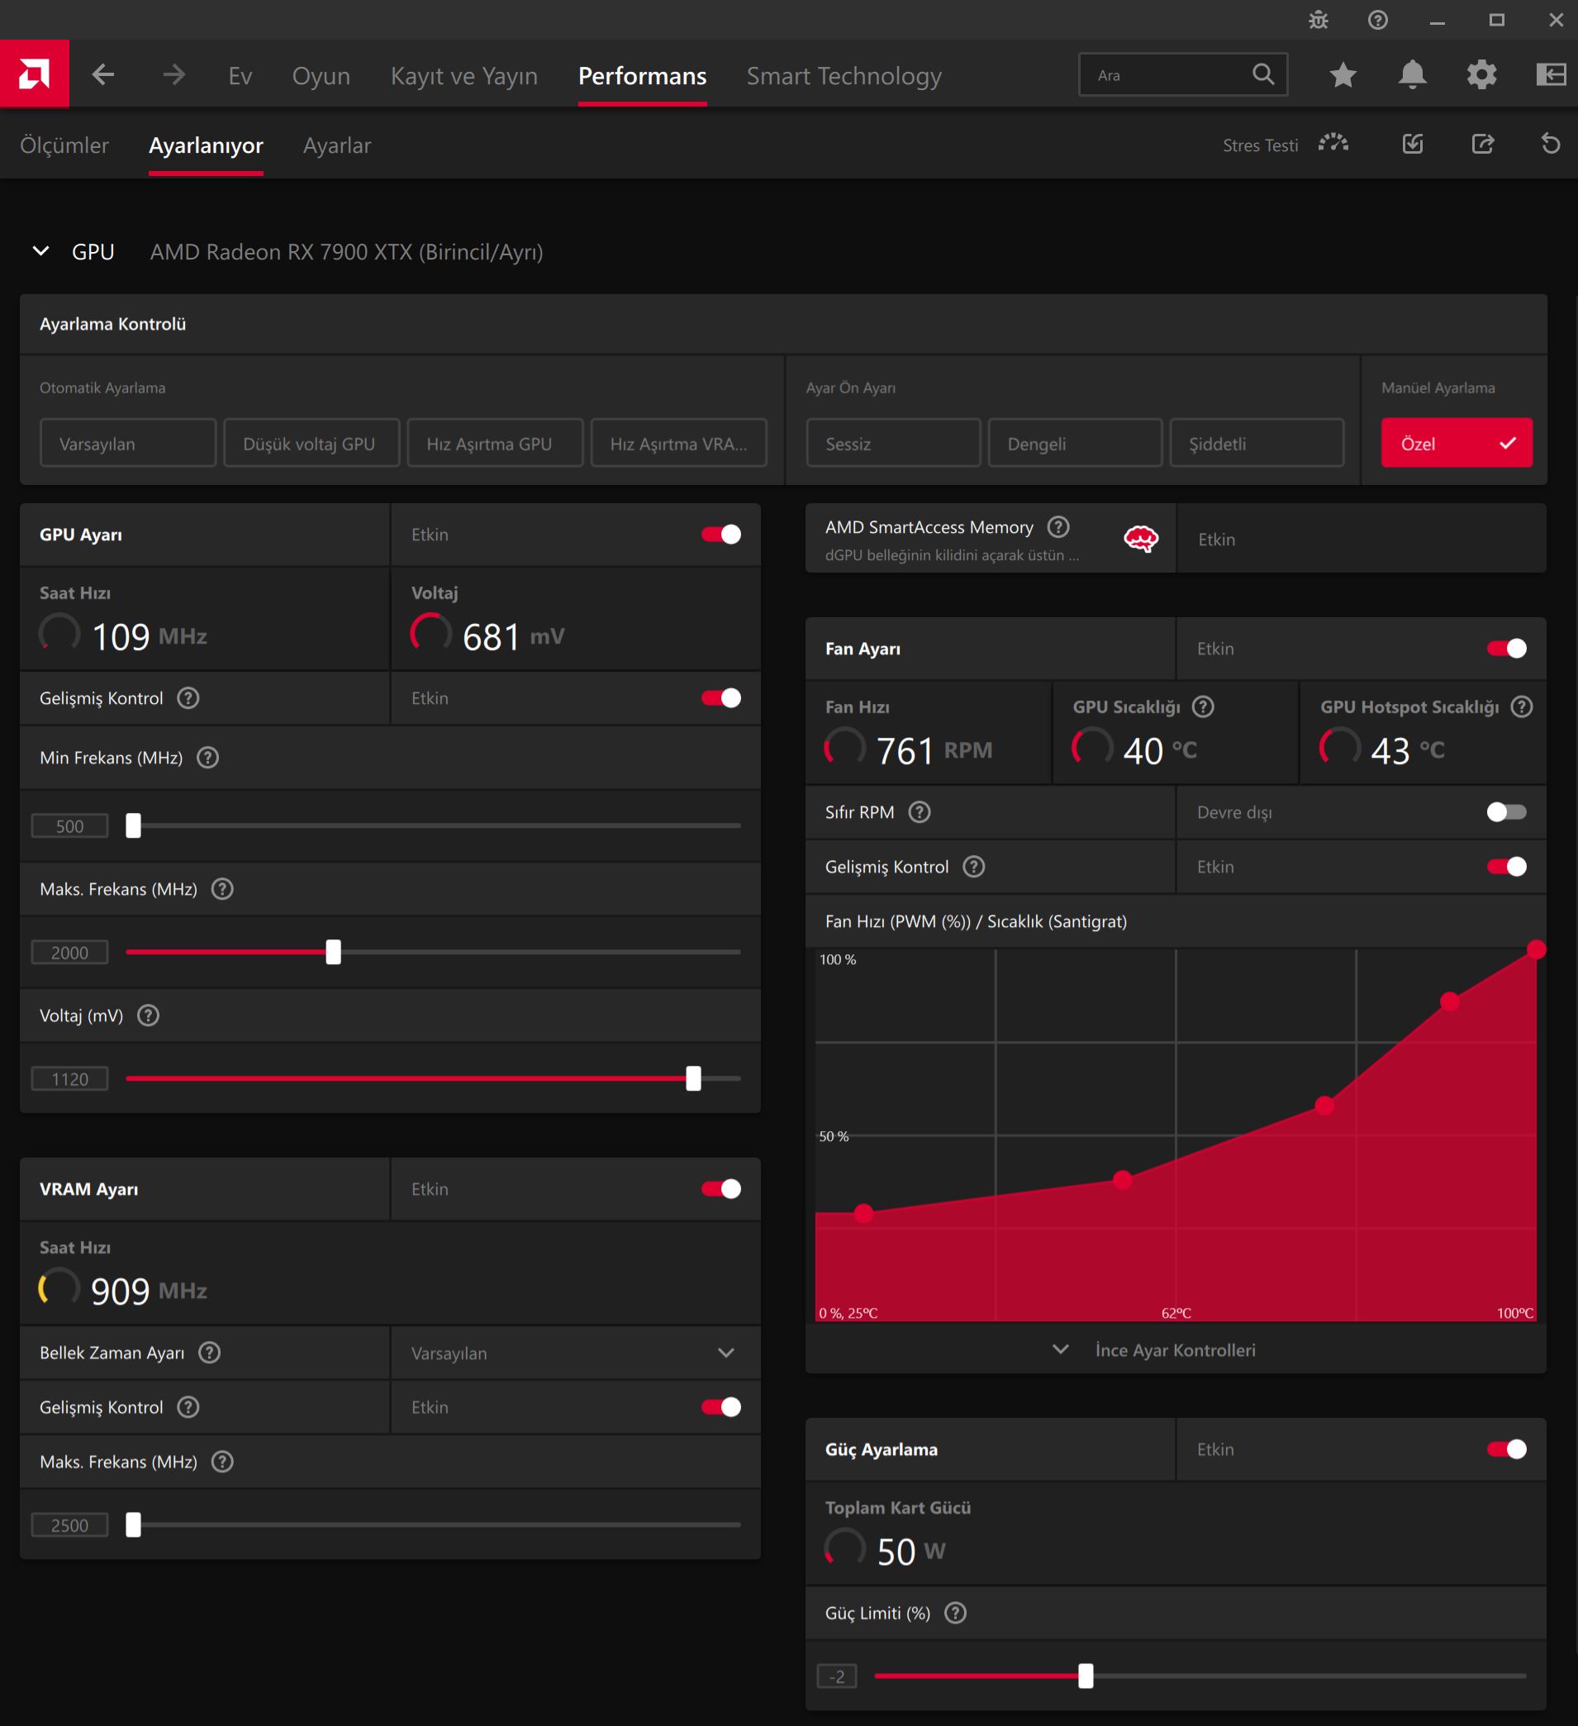Open help for Min Frekans (MHz)
Viewport: 1578px width, 1726px height.
click(x=207, y=758)
